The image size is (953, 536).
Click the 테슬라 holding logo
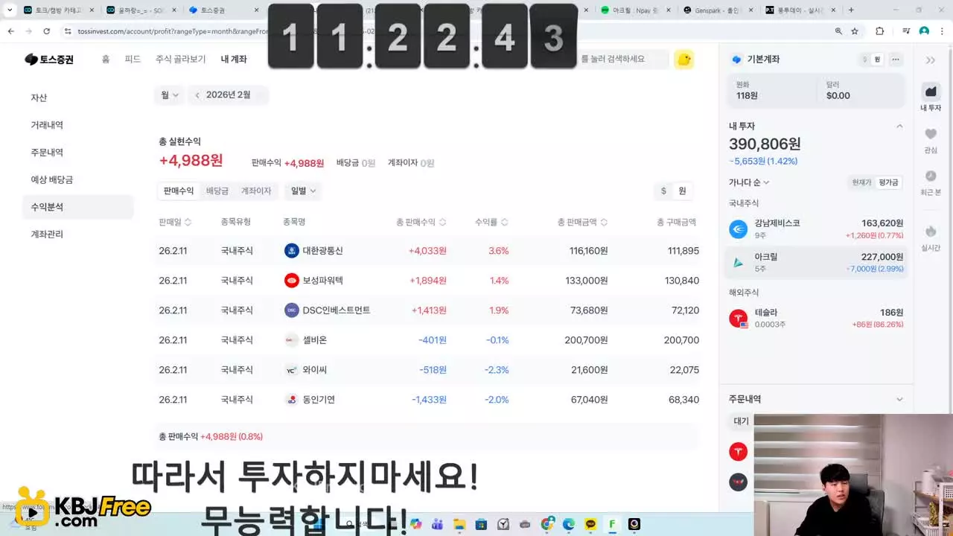pos(738,319)
